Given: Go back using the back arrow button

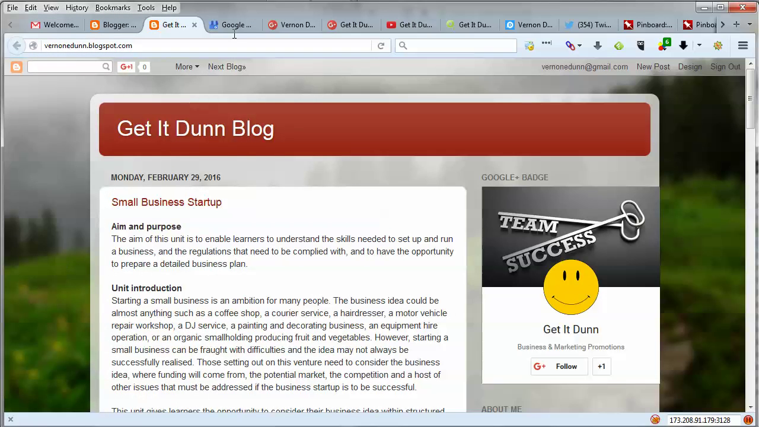Looking at the screenshot, I should (x=17, y=46).
